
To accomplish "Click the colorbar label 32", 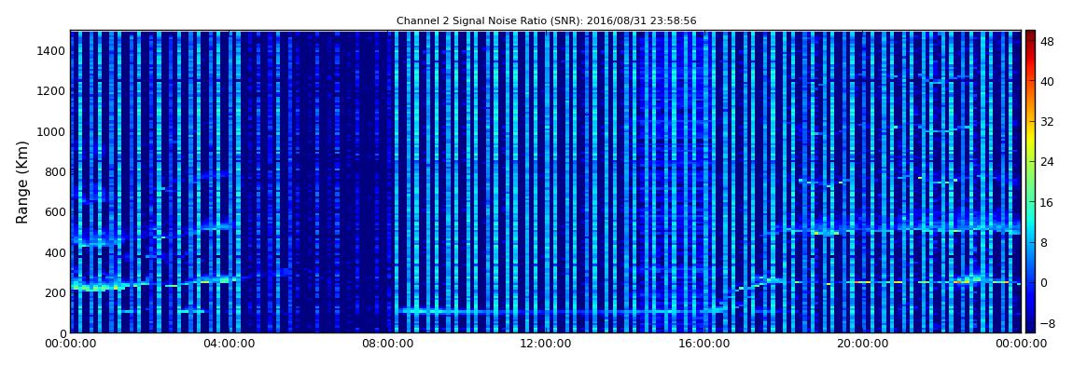I will pos(1047,121).
